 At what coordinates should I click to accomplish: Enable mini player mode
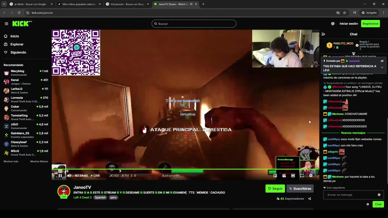275,176
